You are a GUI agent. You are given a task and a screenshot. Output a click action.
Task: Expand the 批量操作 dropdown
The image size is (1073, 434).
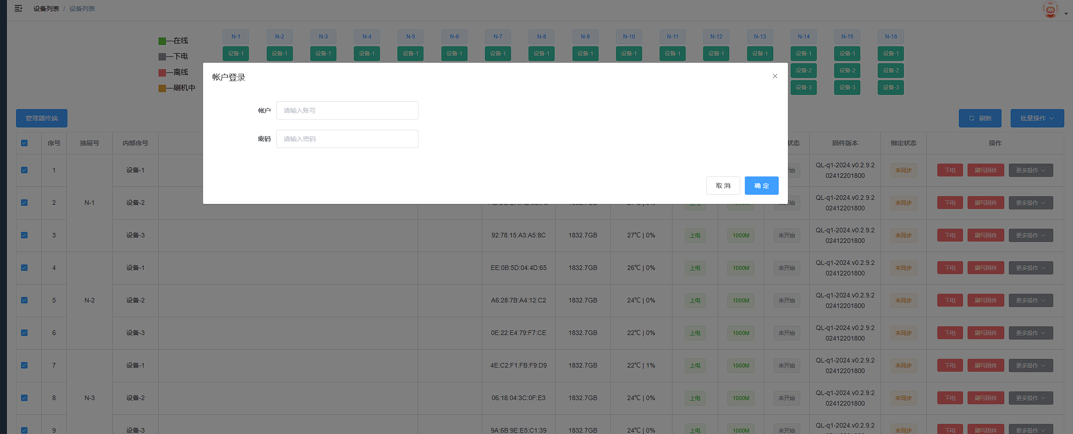coord(1037,118)
